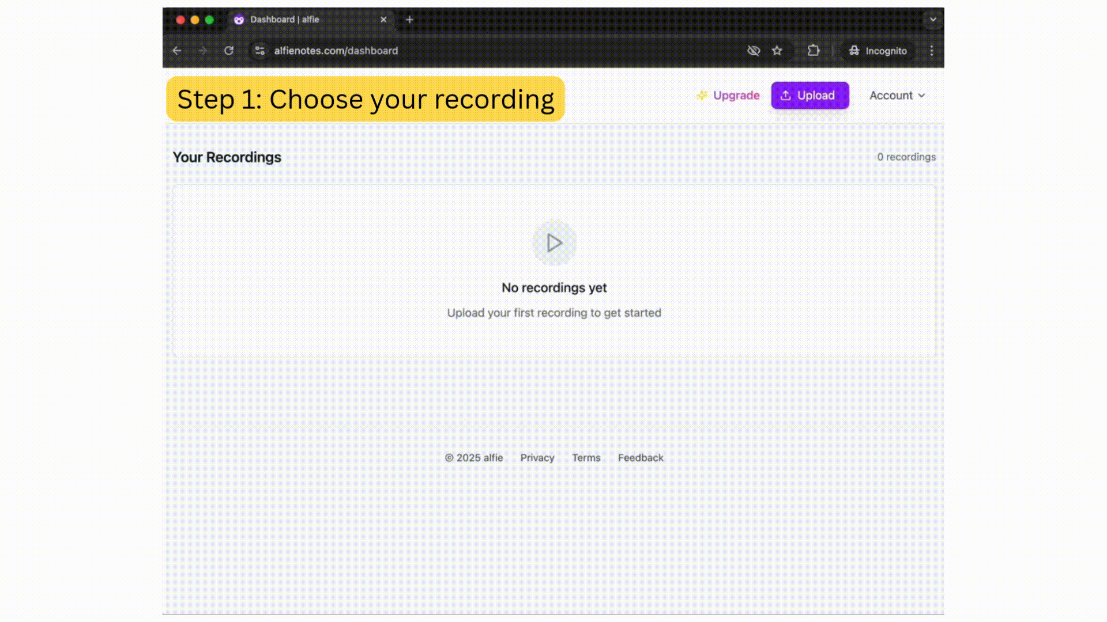Screen dimensions: 1107x622
Task: Open the Terms footer link
Action: coord(586,458)
